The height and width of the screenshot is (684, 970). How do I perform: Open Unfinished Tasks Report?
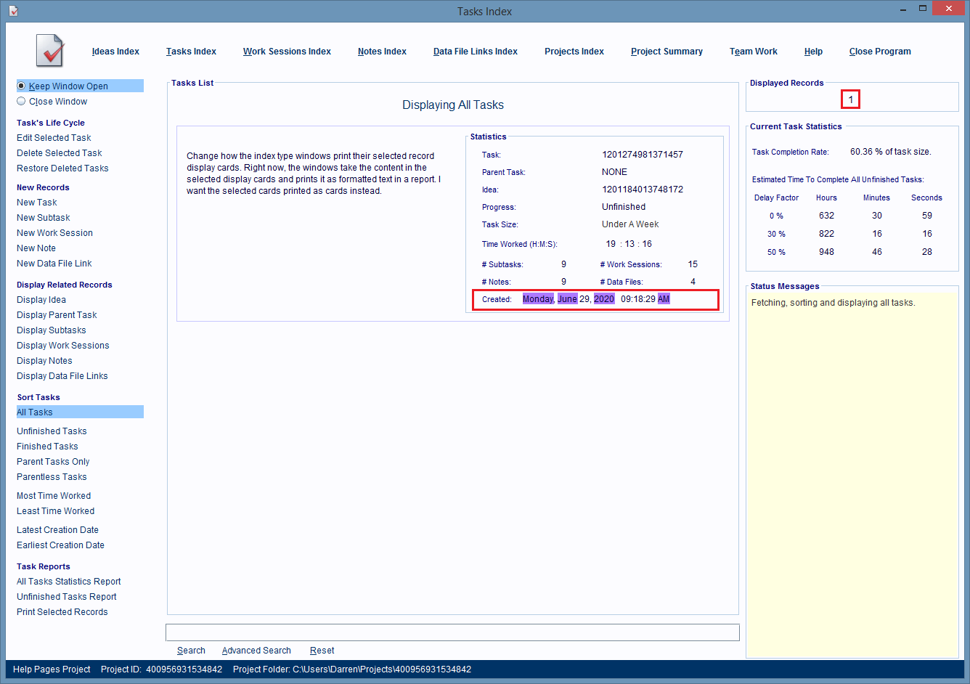[x=67, y=597]
